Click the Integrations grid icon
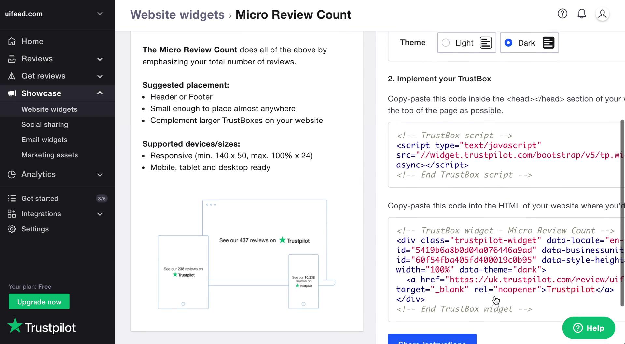 (x=12, y=214)
